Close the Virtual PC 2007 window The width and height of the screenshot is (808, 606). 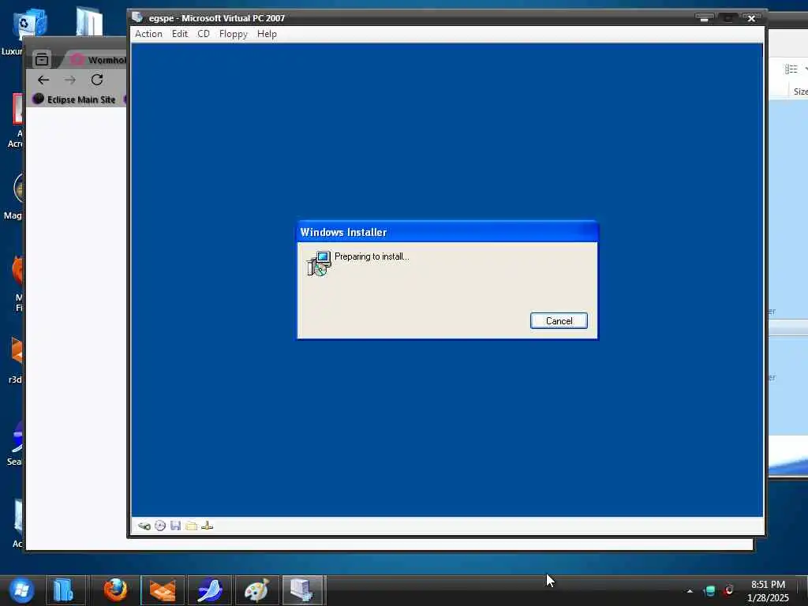click(751, 18)
